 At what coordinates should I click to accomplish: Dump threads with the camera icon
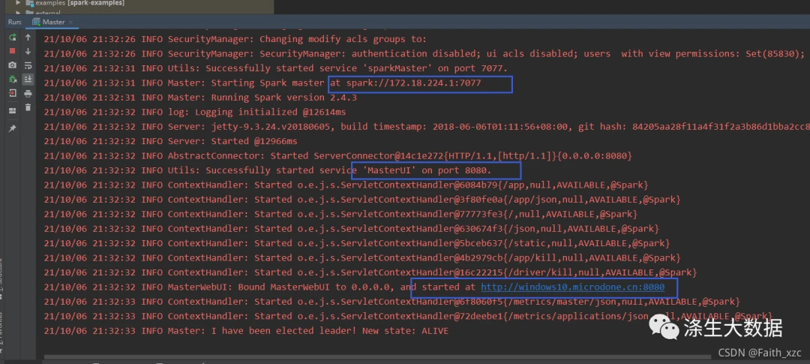coord(13,65)
